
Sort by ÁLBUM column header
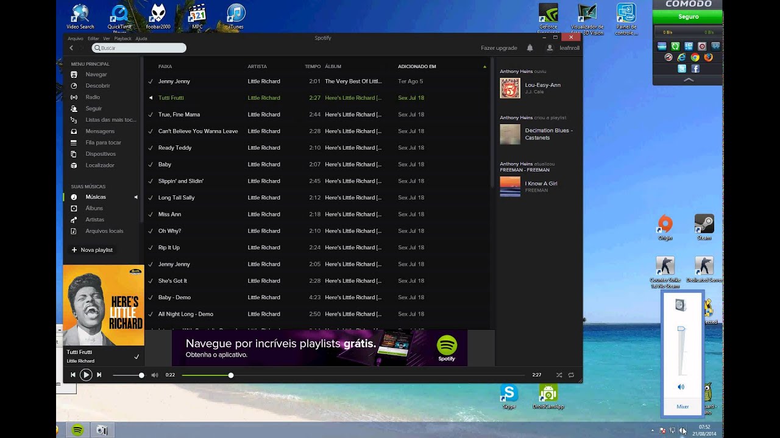click(333, 66)
